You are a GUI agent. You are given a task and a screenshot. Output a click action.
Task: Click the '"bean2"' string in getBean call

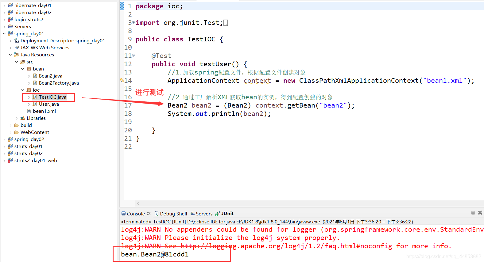click(x=333, y=105)
